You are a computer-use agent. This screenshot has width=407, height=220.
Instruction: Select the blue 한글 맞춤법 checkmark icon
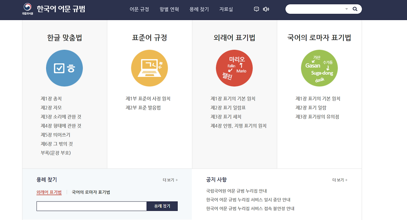pos(64,68)
